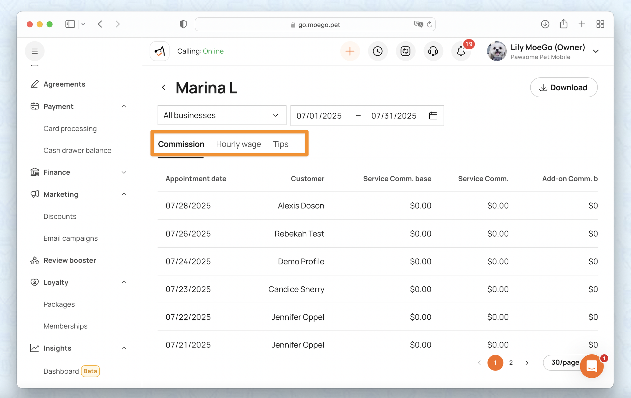
Task: Click the headset support icon
Action: (433, 51)
